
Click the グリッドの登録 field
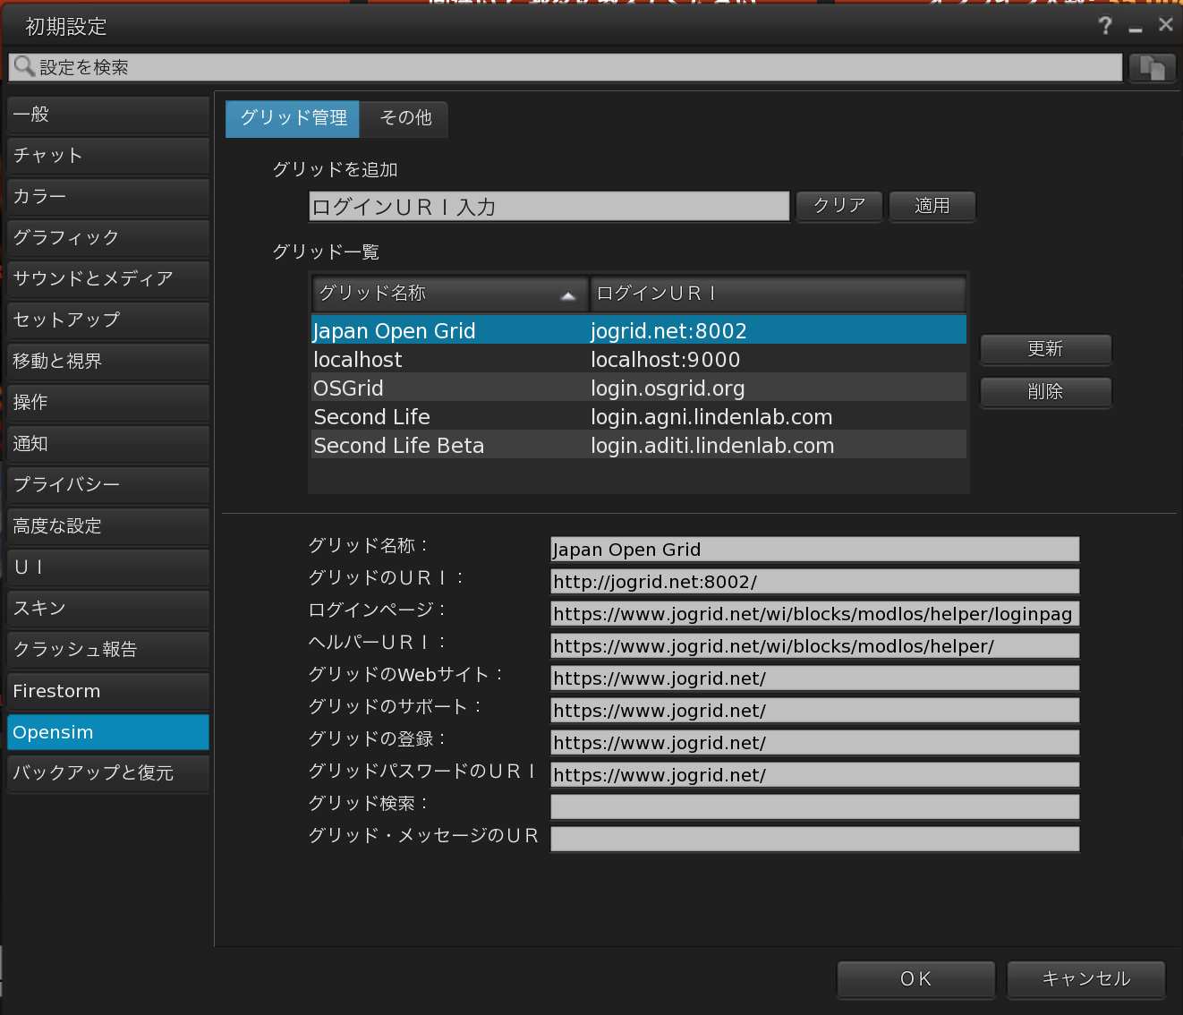point(814,743)
